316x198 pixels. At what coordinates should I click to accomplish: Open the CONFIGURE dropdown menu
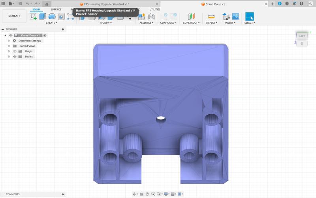coord(168,23)
